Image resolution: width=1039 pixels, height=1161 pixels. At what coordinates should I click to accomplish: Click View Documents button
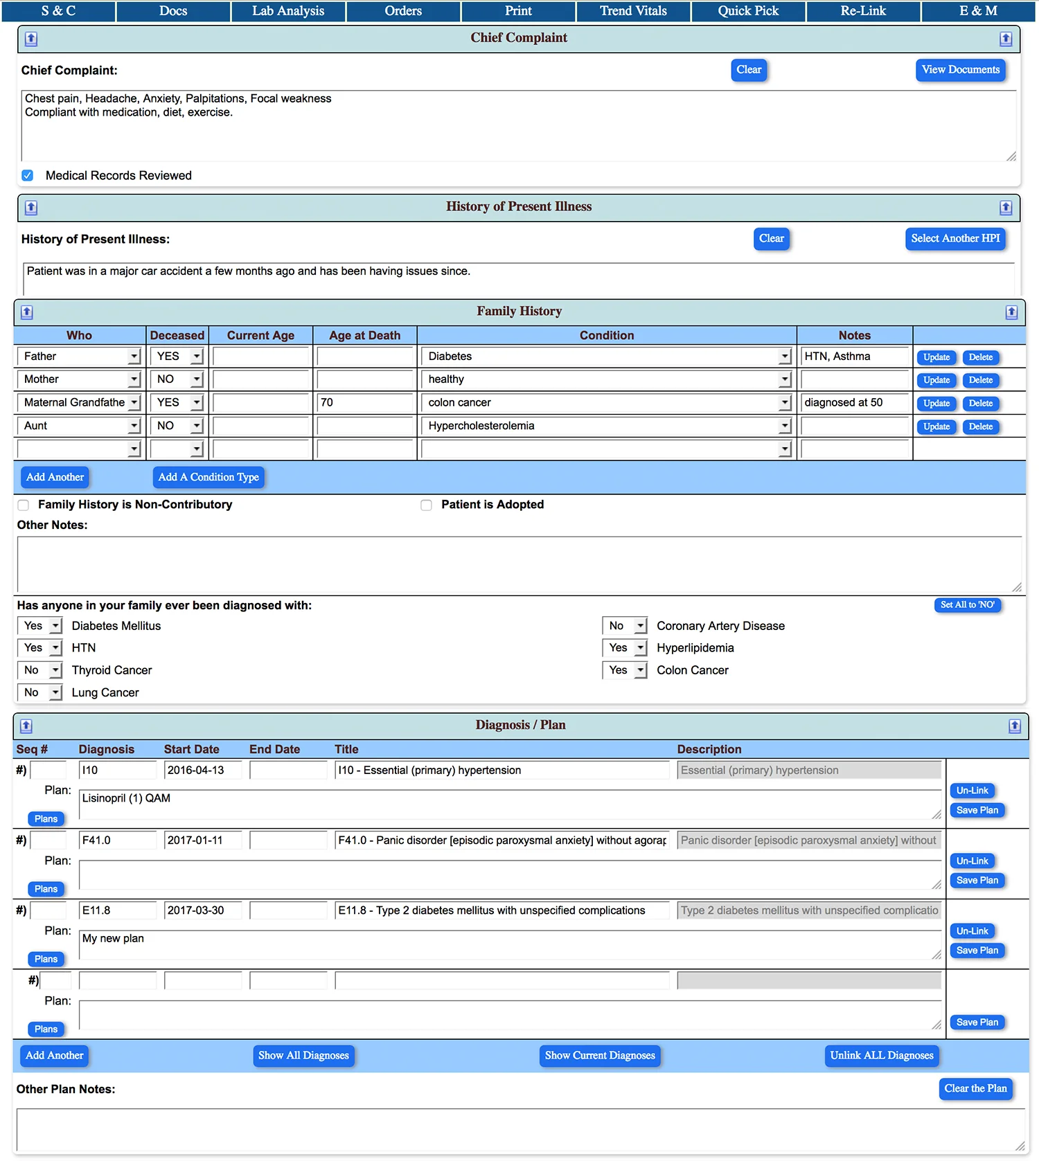960,70
